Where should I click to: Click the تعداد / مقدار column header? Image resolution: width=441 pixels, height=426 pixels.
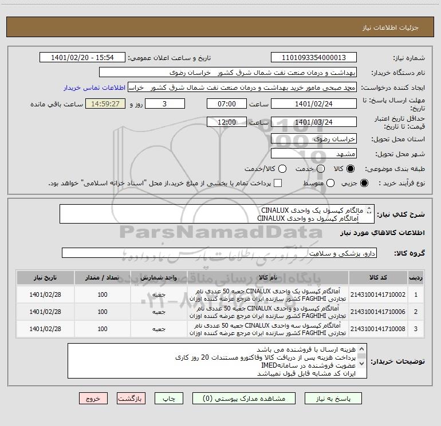click(x=103, y=278)
